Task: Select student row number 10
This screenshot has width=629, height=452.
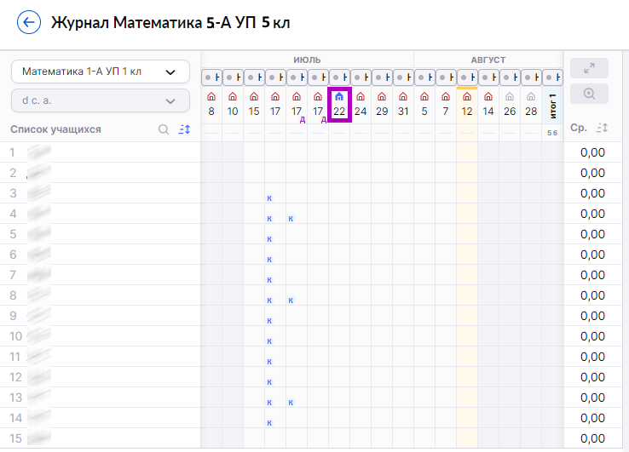Action: click(101, 336)
